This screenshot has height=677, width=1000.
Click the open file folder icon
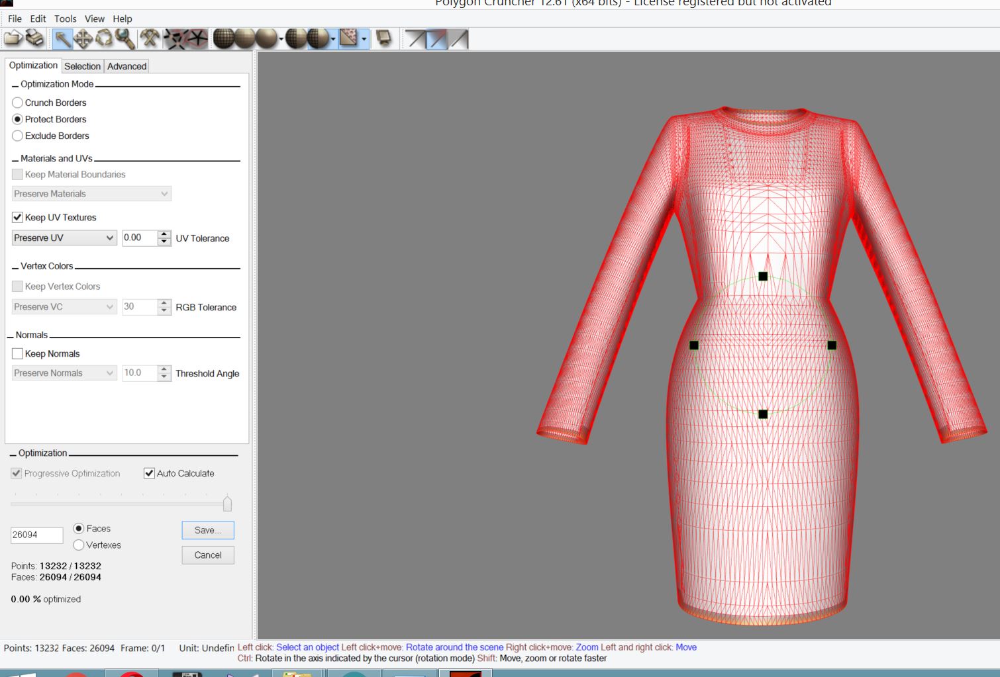pos(13,39)
